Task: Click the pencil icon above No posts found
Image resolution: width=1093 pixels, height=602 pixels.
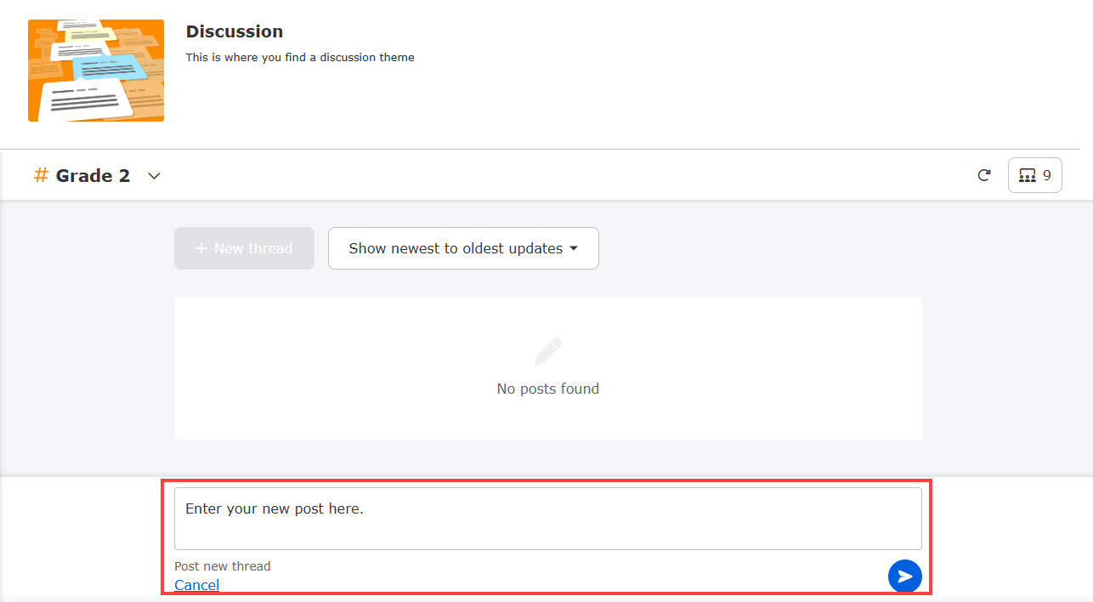Action: click(x=547, y=351)
